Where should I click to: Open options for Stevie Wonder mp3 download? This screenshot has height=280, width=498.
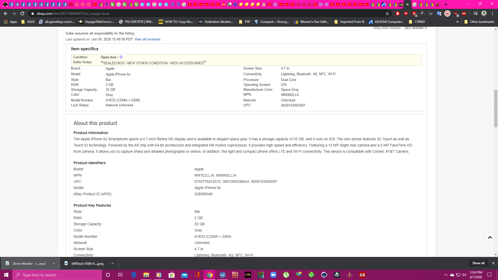pyautogui.click(x=54, y=263)
